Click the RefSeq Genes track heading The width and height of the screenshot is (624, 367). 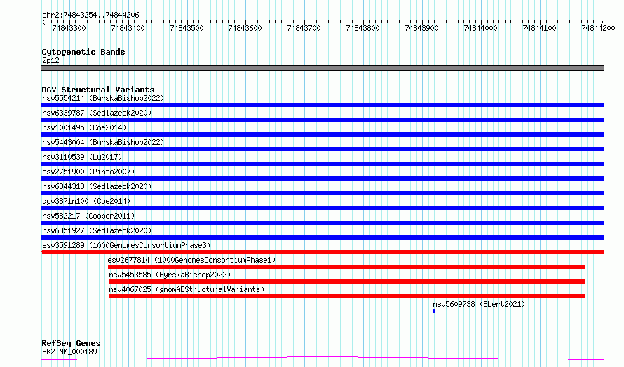tap(71, 343)
